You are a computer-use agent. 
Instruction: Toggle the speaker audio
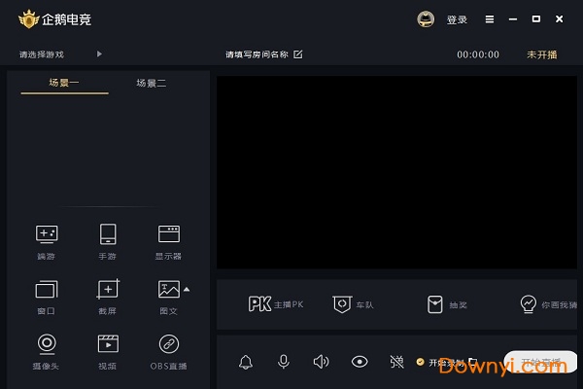pyautogui.click(x=322, y=362)
